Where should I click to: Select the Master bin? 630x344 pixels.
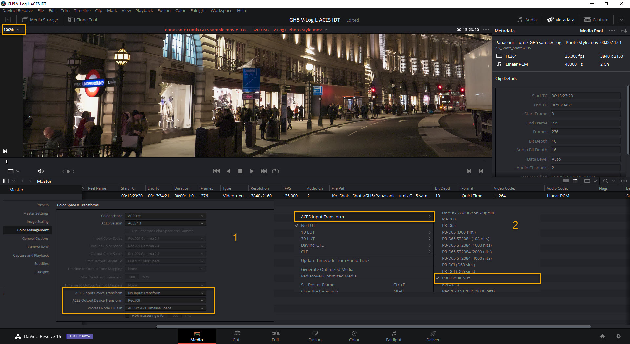coord(16,190)
